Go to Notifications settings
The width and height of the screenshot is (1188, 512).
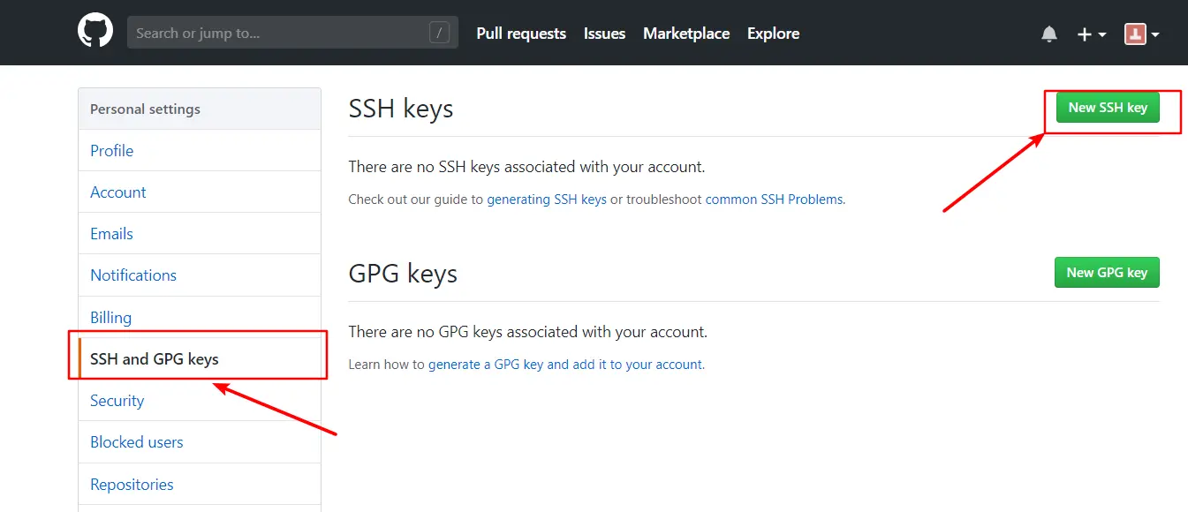133,275
